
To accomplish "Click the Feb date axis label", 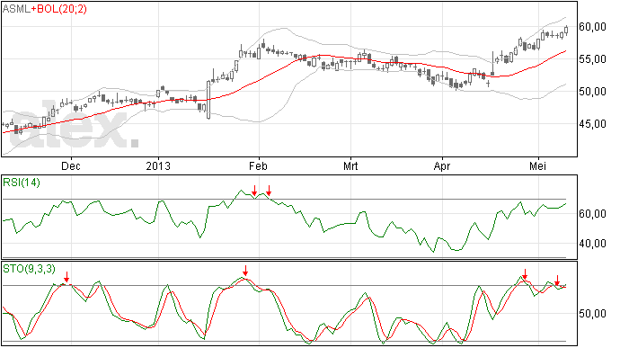I will pyautogui.click(x=258, y=165).
